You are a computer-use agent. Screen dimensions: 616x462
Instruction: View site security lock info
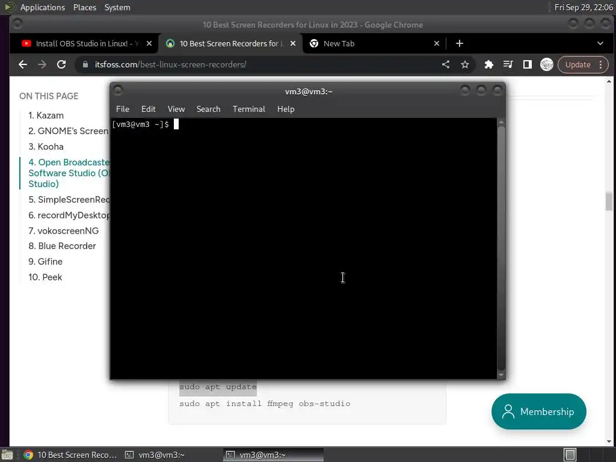click(85, 64)
